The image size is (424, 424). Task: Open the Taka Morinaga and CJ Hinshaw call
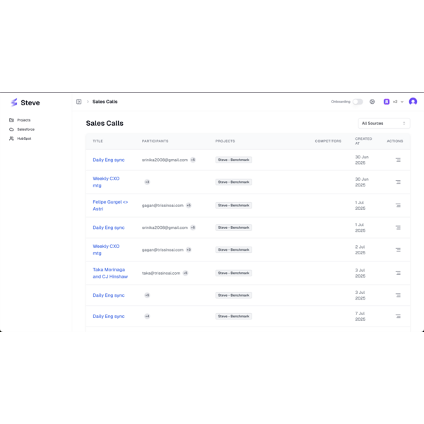pos(110,273)
